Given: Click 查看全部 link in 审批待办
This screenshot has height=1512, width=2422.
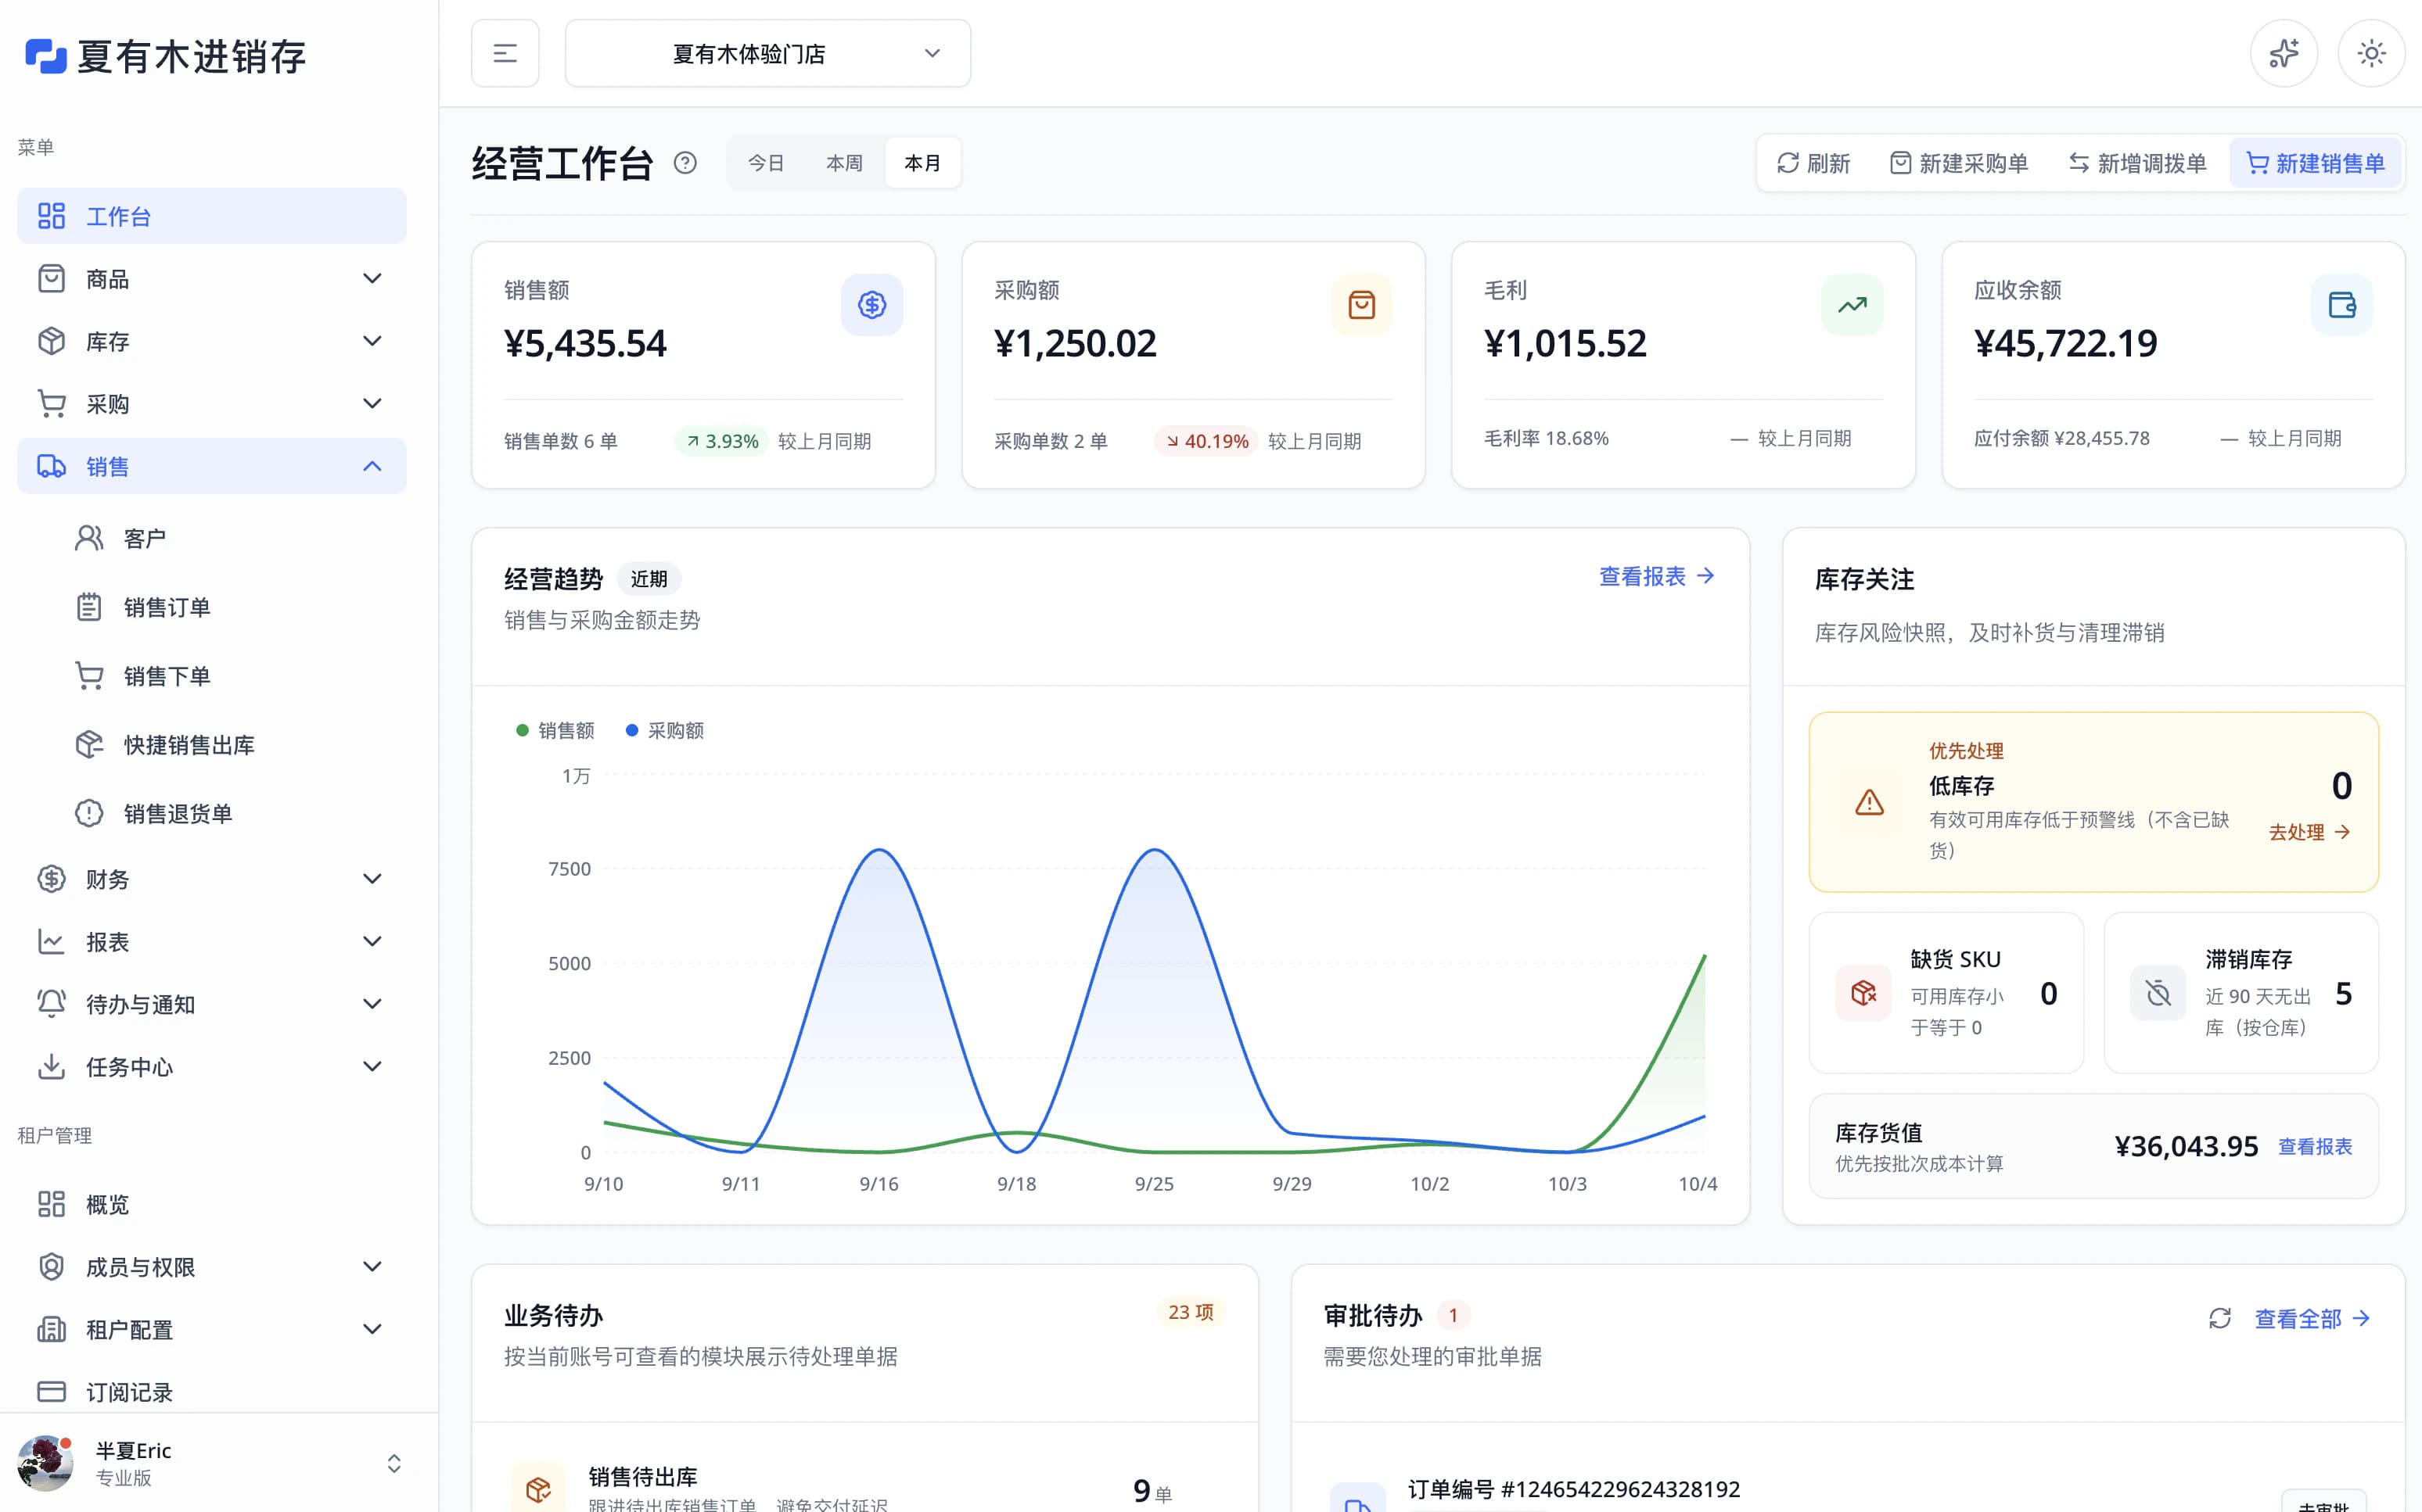Looking at the screenshot, I should click(2312, 1318).
